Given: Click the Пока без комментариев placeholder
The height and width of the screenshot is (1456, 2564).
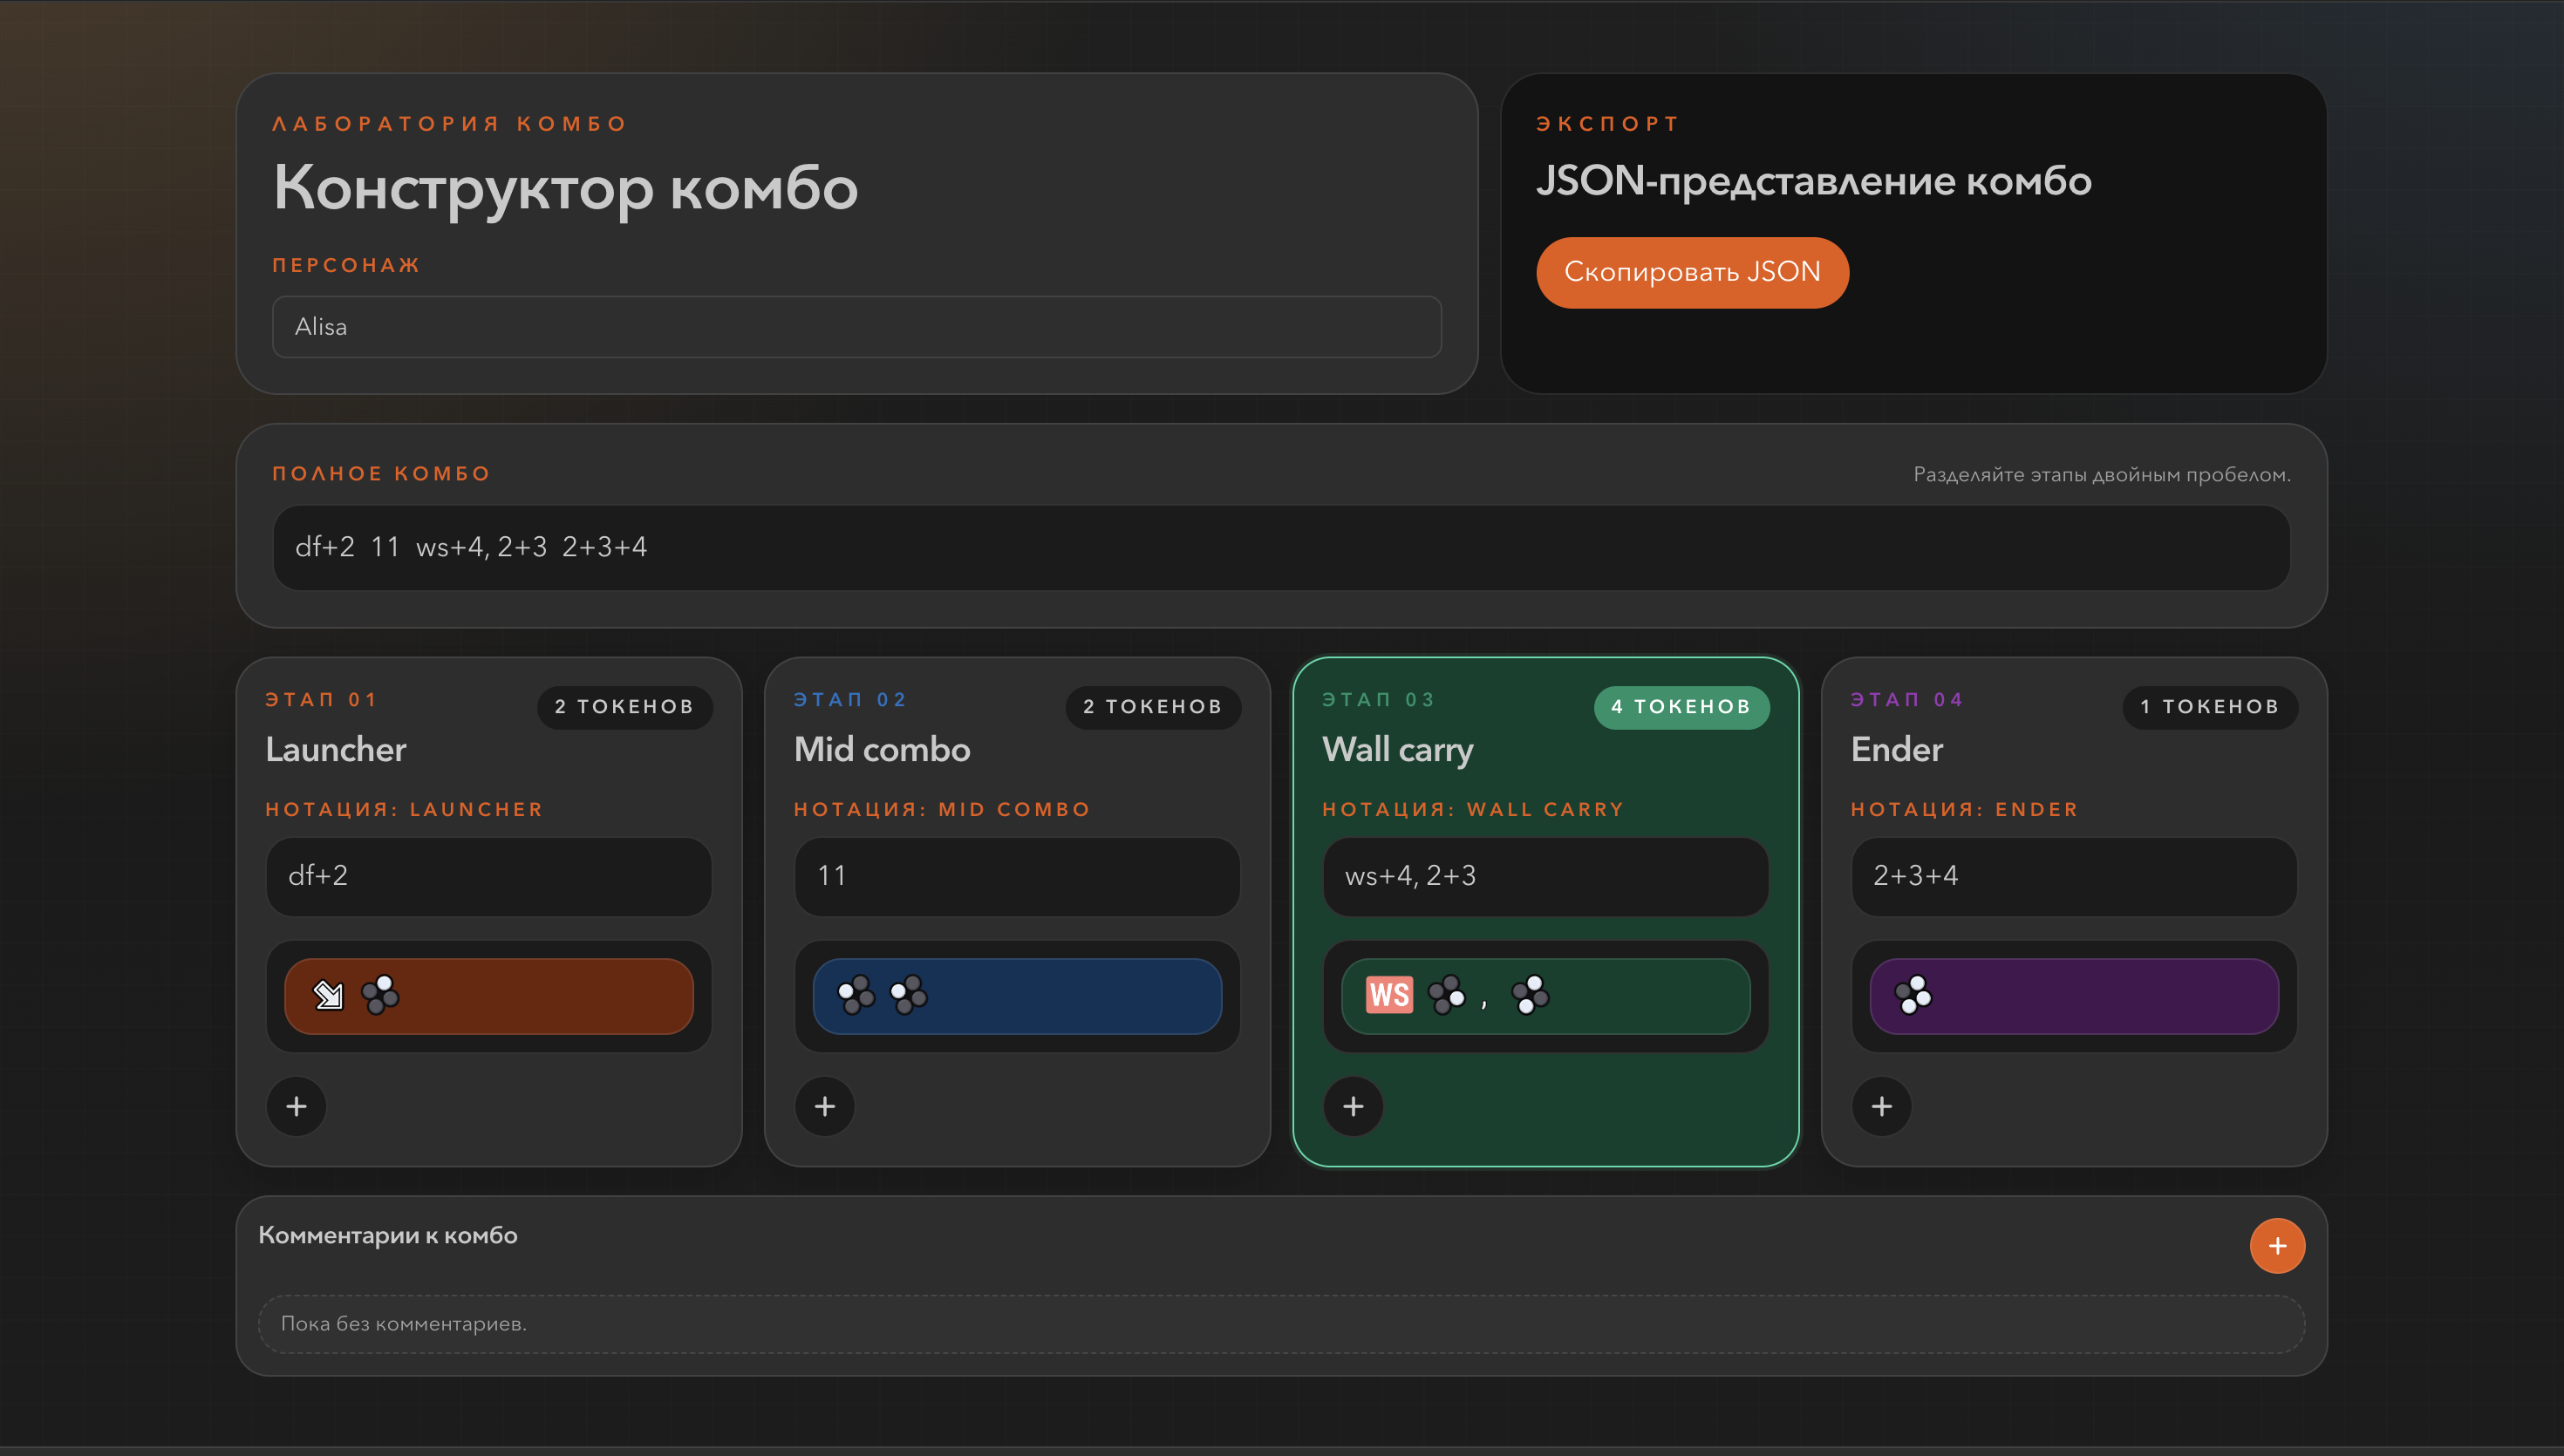Looking at the screenshot, I should (x=403, y=1323).
